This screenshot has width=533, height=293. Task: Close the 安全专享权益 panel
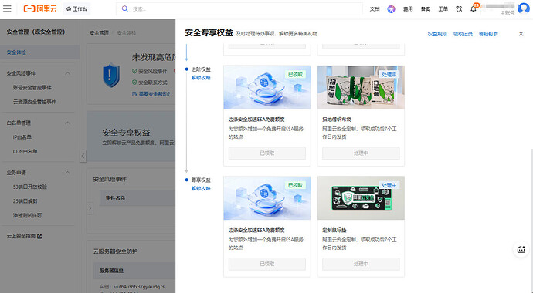pyautogui.click(x=521, y=34)
